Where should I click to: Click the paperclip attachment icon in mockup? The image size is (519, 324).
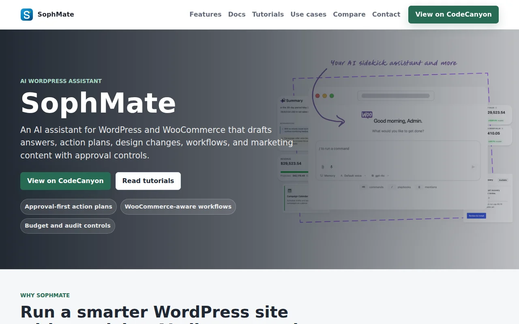[x=323, y=167]
